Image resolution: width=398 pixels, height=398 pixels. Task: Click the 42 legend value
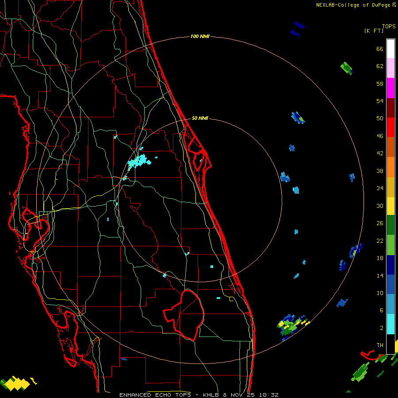point(380,153)
